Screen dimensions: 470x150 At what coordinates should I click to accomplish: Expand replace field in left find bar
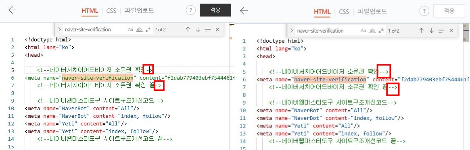59,29
